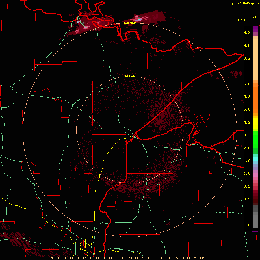
Task: Click the DKD label above the scale
Action: coord(254,17)
